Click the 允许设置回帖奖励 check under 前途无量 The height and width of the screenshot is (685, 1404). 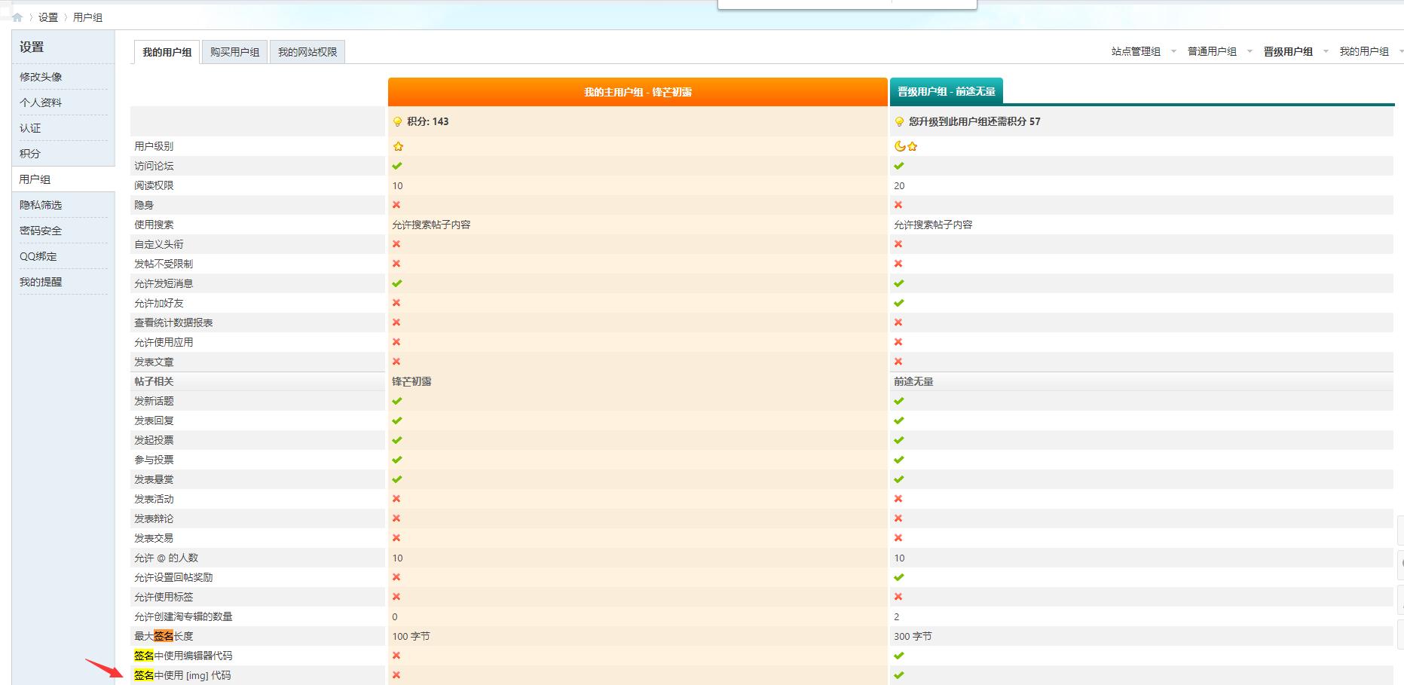(x=899, y=577)
